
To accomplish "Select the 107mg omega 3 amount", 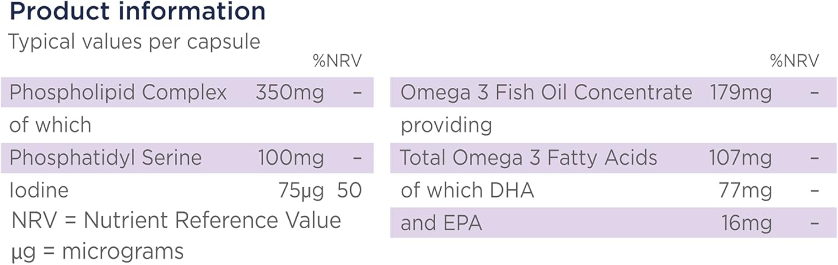I will click(740, 158).
